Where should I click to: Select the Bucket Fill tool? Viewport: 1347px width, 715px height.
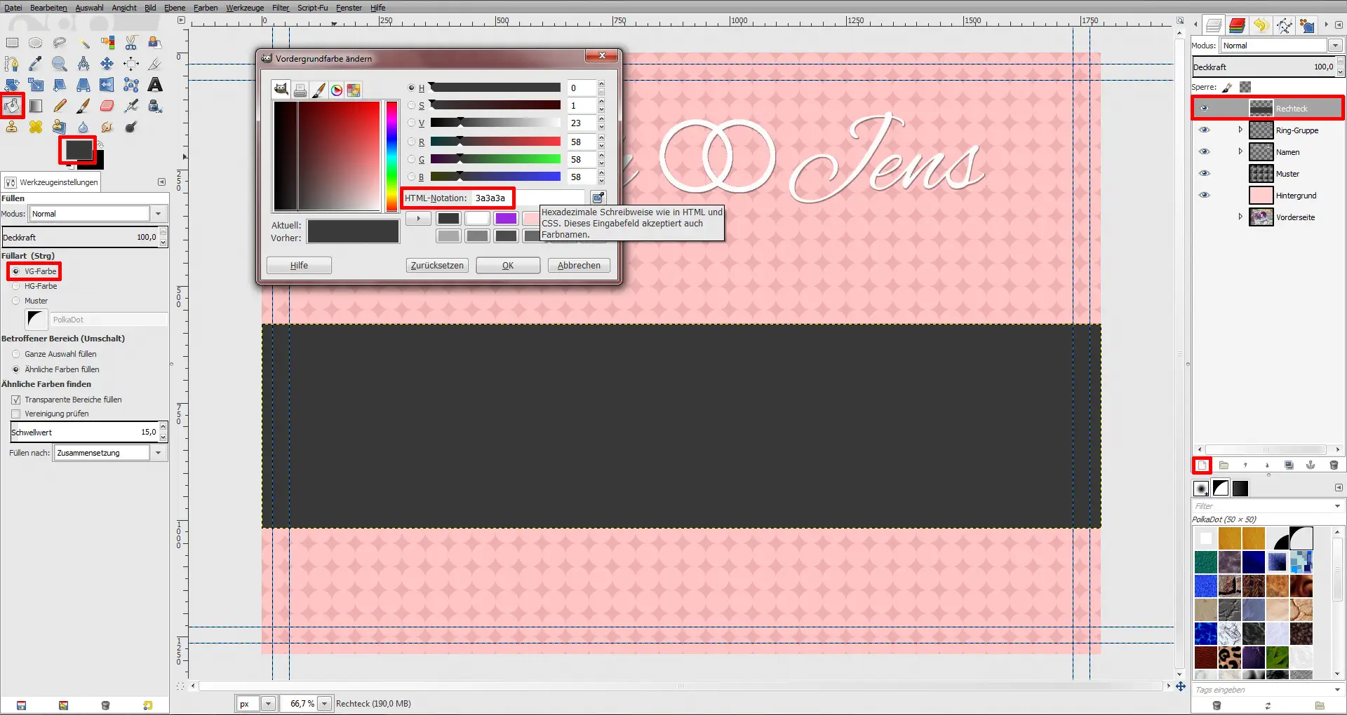13,106
